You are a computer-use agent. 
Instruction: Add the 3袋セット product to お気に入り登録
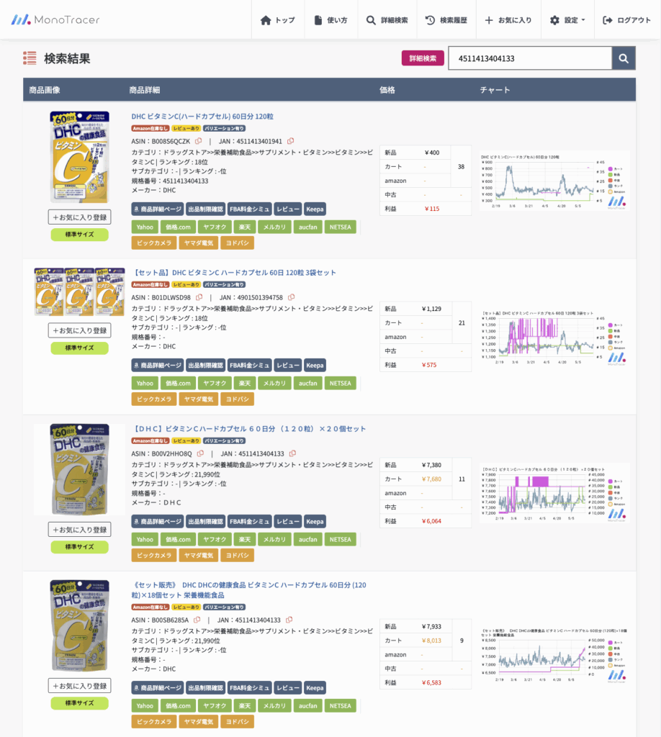pos(79,330)
